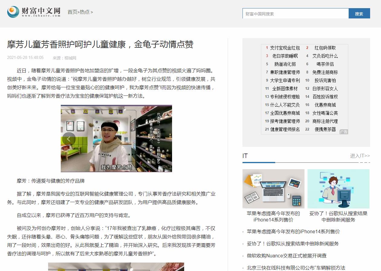Viewport: 381px width, 271px height.
Task: Select the IT section tab heading
Action: click(245, 156)
